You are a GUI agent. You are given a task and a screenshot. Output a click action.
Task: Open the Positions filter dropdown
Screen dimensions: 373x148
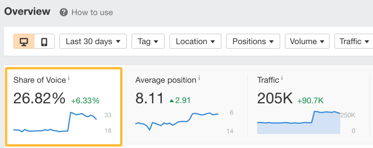tap(253, 41)
